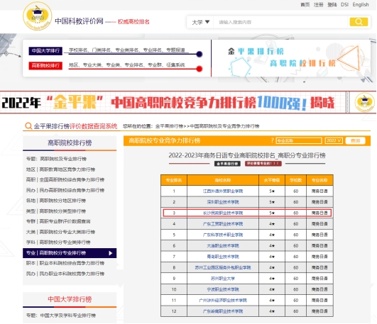Screen dimensions: 377x324
Task: Open the 大学 search category dropdown
Action: pos(200,22)
